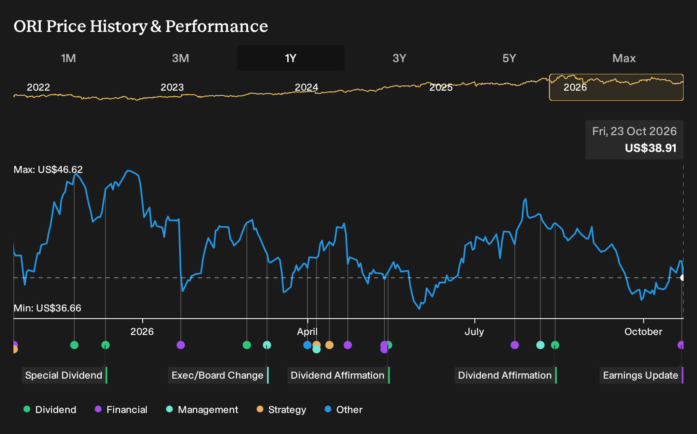The image size is (697, 434).
Task: Toggle the Financial legend filter
Action: coord(121,410)
